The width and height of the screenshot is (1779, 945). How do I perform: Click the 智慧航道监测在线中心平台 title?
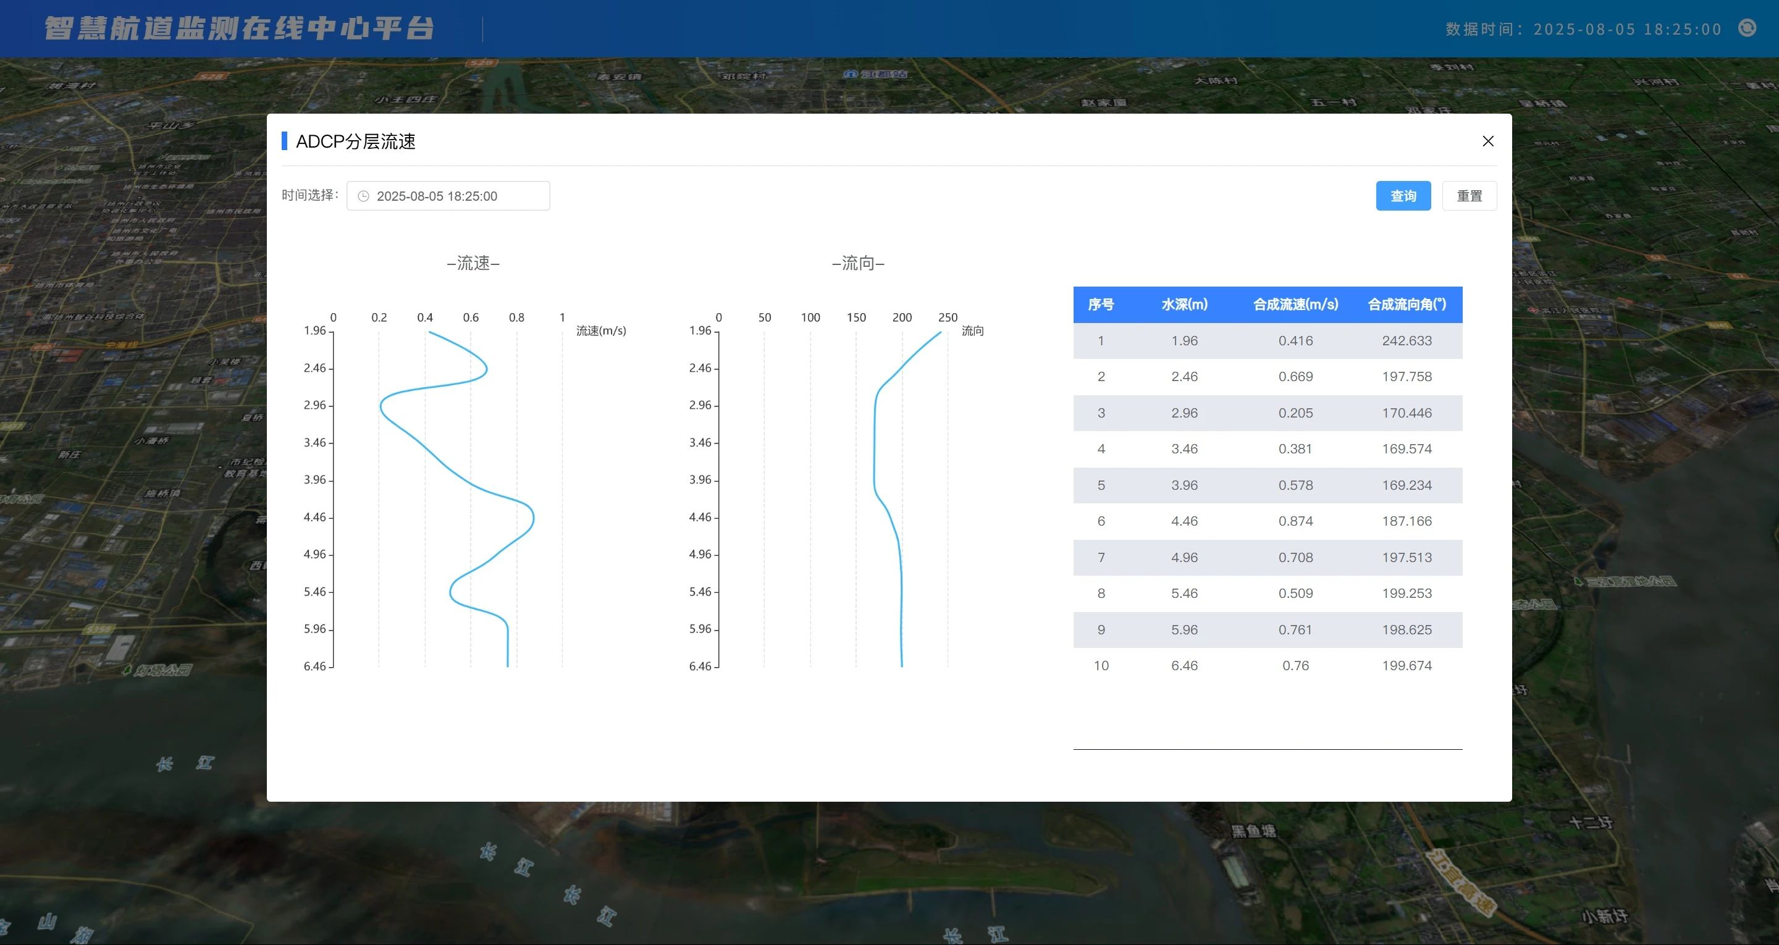tap(240, 28)
